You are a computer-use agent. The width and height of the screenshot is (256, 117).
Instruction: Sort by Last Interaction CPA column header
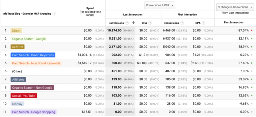(x=144, y=23)
